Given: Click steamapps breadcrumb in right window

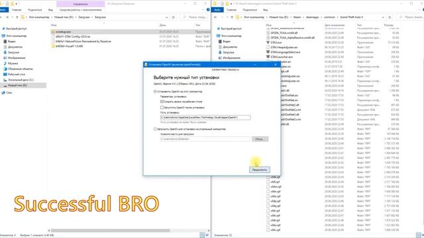Looking at the screenshot, I should pos(312,17).
